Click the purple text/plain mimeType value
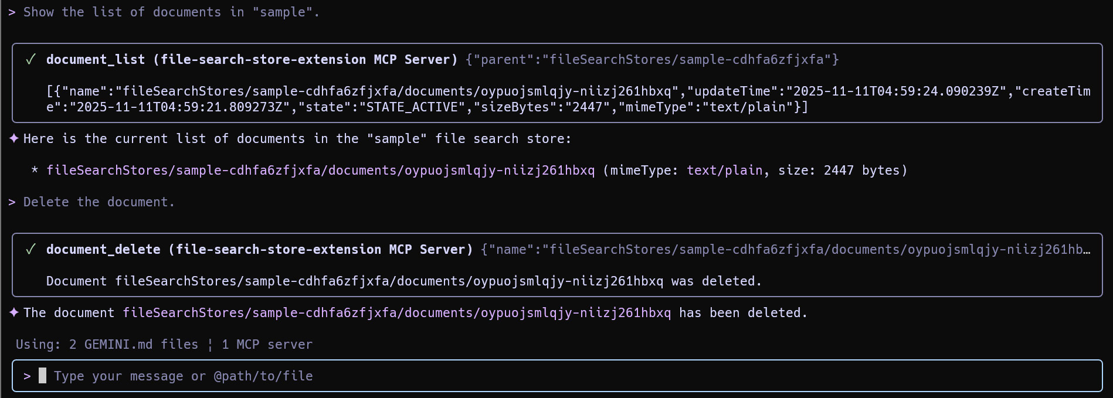Viewport: 1113px width, 398px height. point(724,171)
